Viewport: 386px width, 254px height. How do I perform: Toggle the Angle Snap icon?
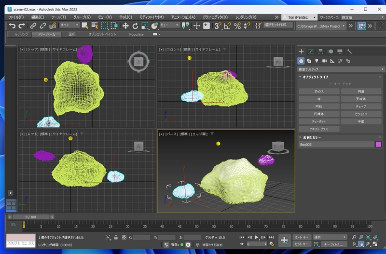tap(227, 26)
